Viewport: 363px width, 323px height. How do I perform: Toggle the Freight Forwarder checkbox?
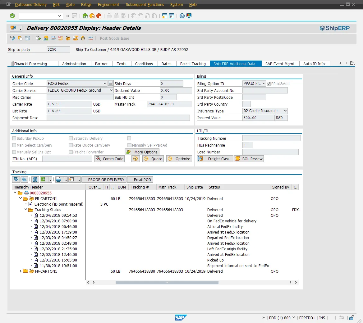[x=71, y=152]
